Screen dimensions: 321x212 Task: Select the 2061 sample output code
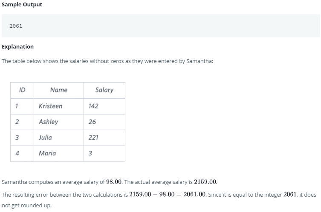point(16,26)
